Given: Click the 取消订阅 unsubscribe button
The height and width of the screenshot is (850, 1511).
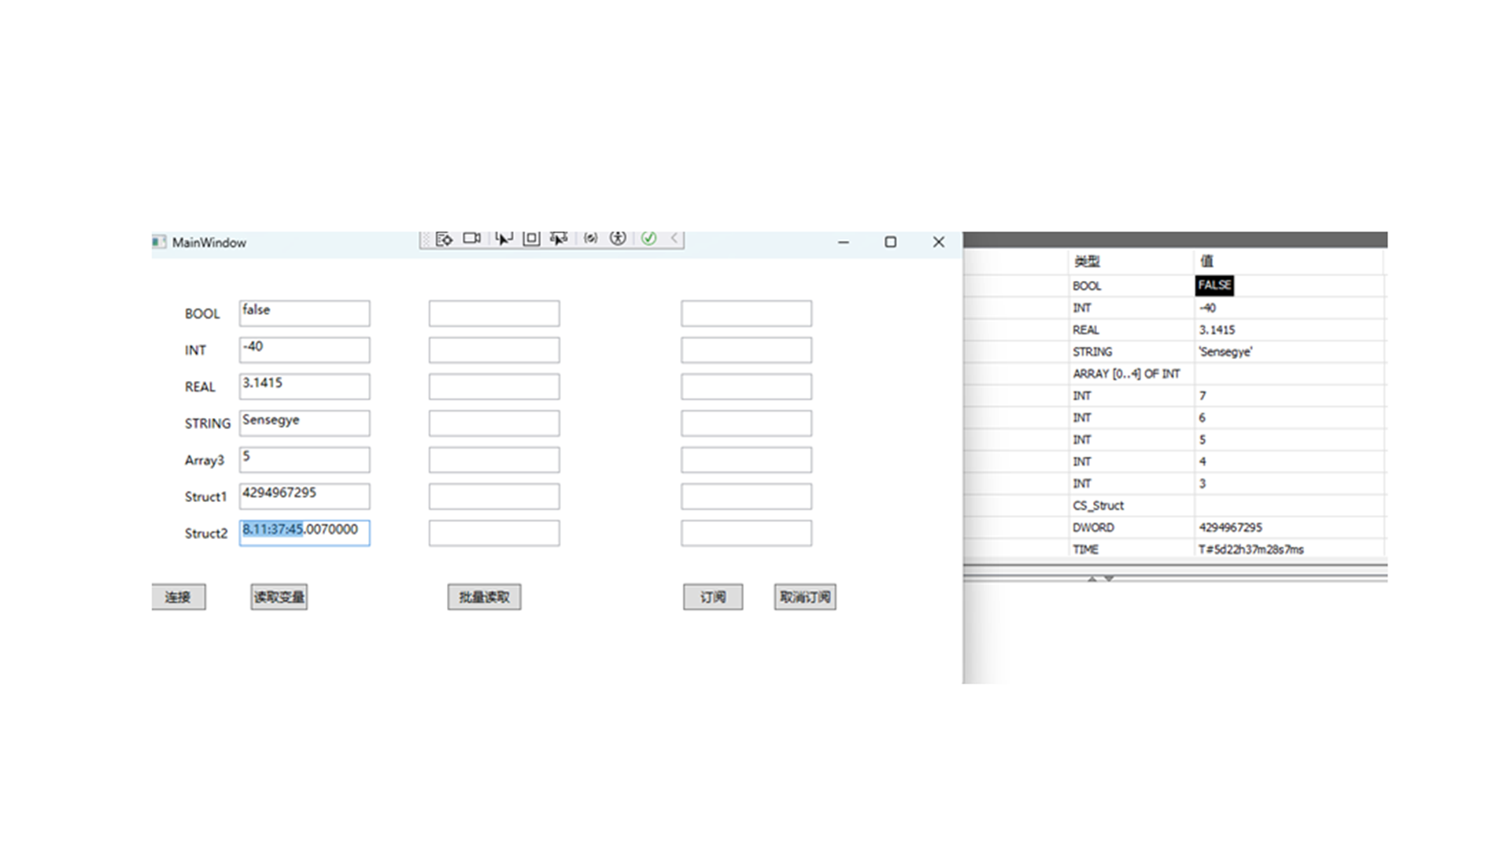Looking at the screenshot, I should (x=804, y=597).
